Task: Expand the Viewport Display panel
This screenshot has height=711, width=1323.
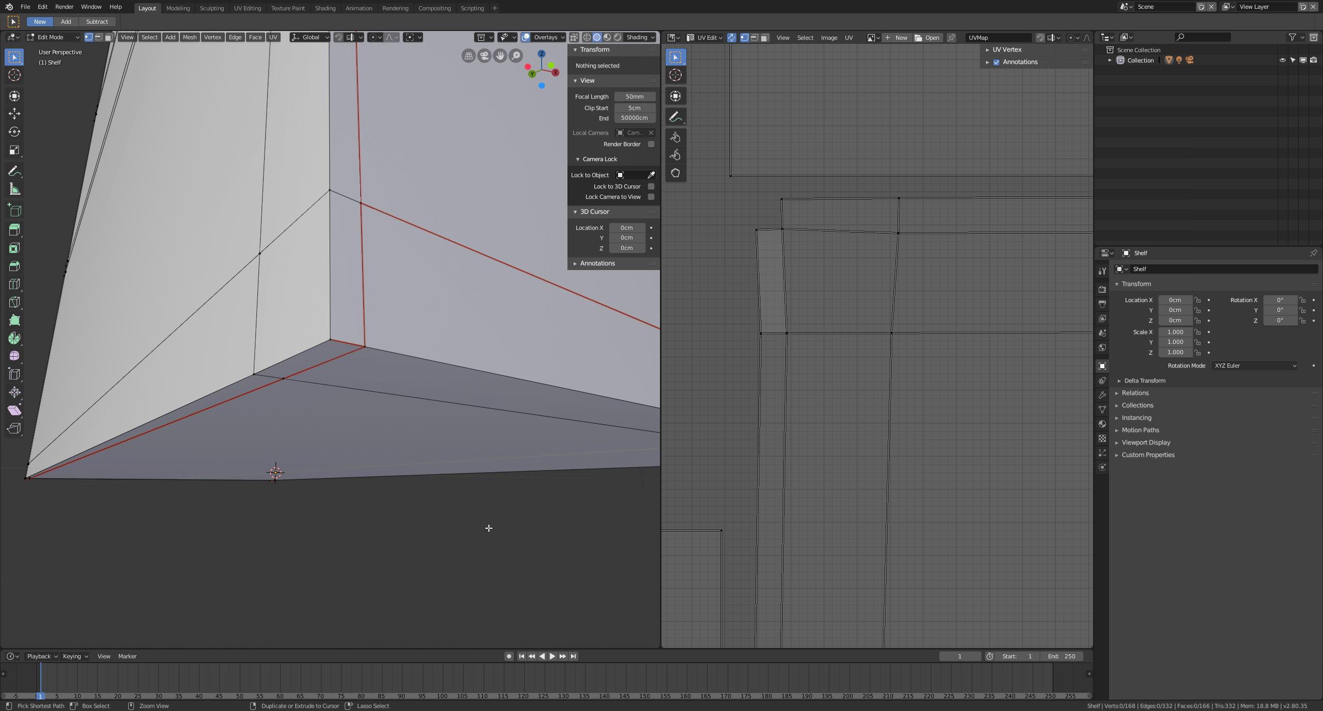Action: pyautogui.click(x=1146, y=443)
